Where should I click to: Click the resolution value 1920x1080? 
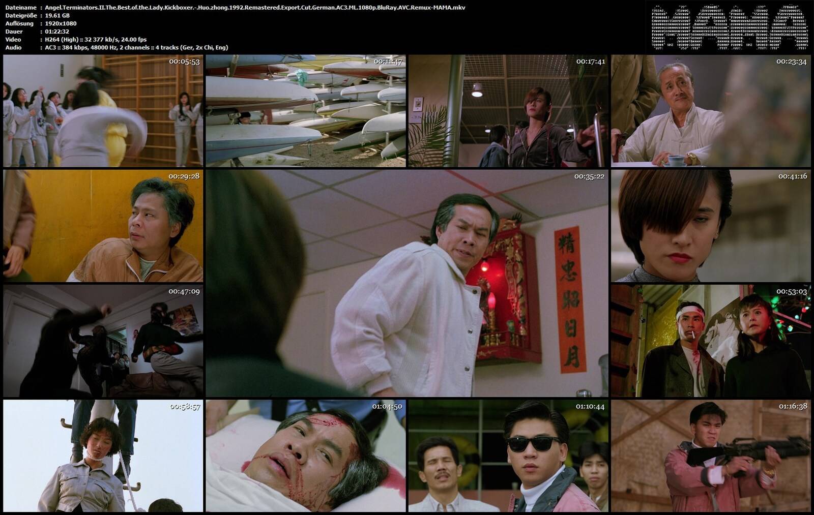click(x=61, y=23)
